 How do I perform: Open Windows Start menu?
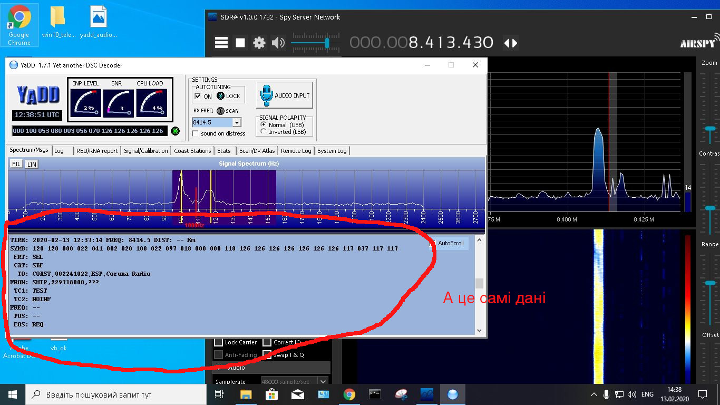click(13, 394)
